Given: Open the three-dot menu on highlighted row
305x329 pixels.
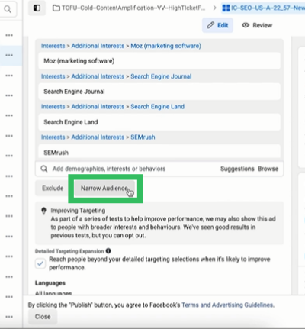Looking at the screenshot, I should click(9, 55).
